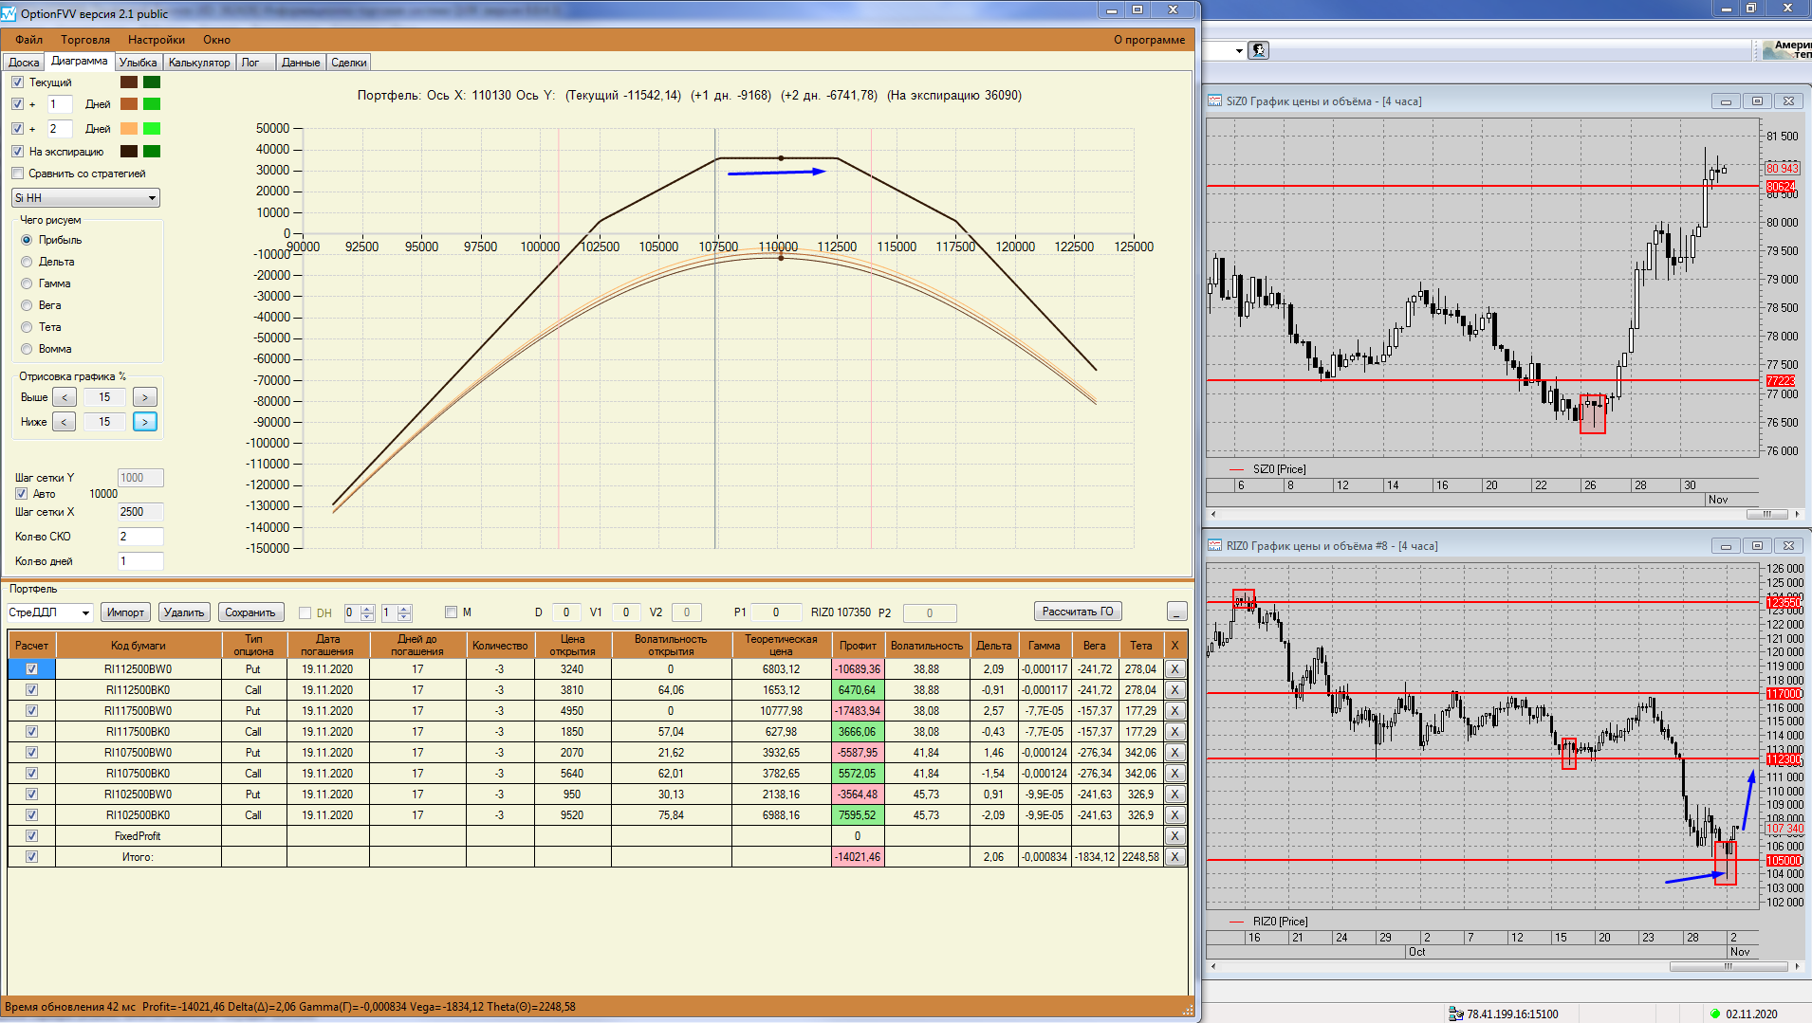
Task: Click the X button on the Итого row
Action: pyautogui.click(x=1174, y=857)
